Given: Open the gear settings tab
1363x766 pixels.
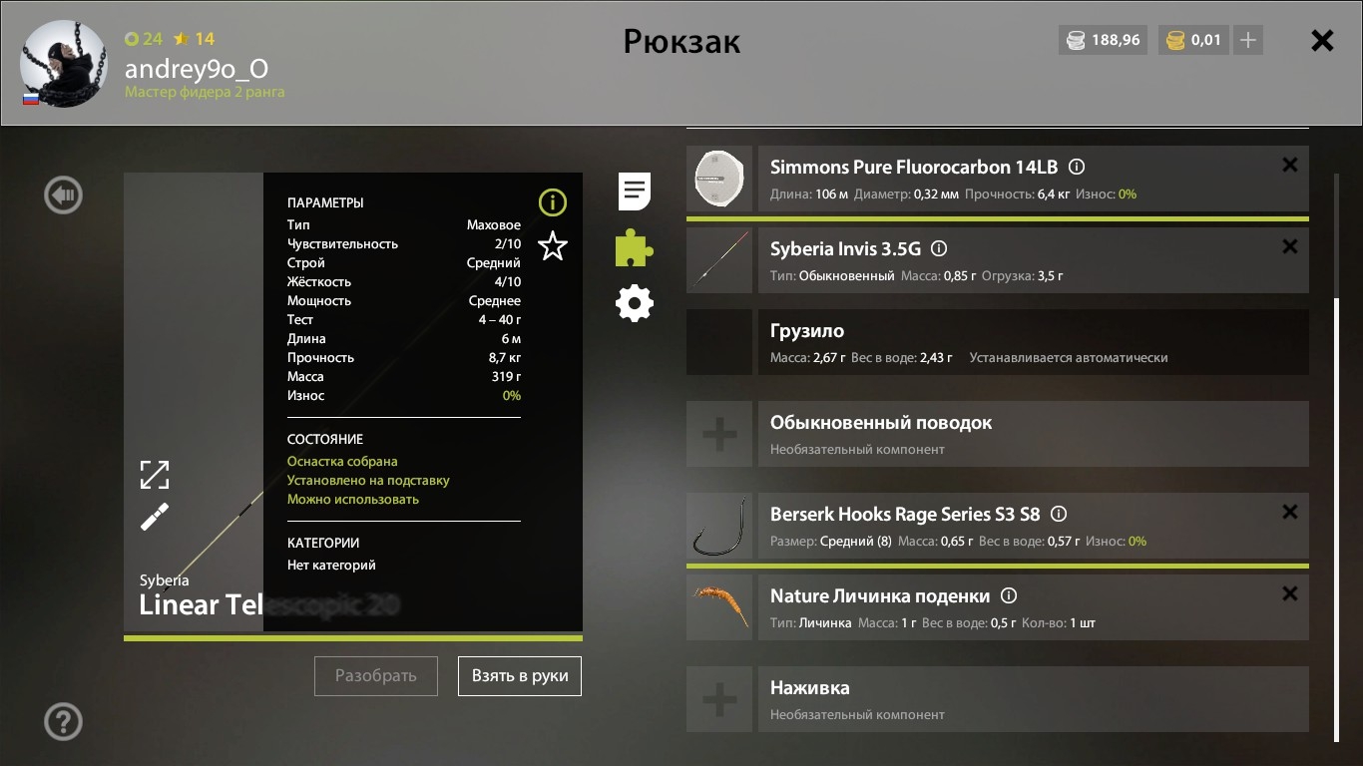Looking at the screenshot, I should pyautogui.click(x=635, y=303).
